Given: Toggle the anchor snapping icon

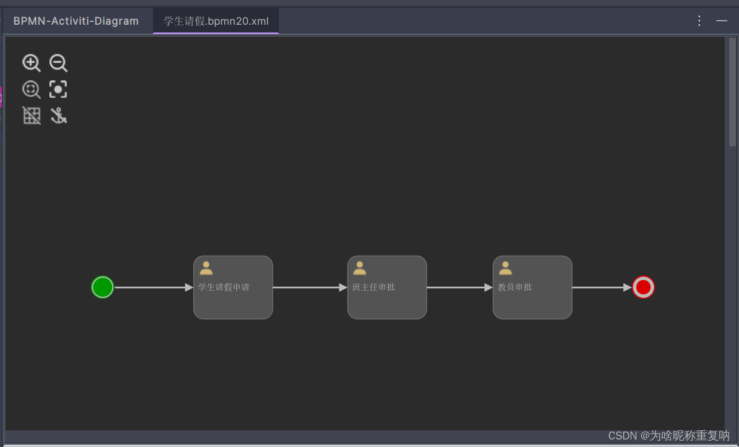Looking at the screenshot, I should tap(58, 115).
